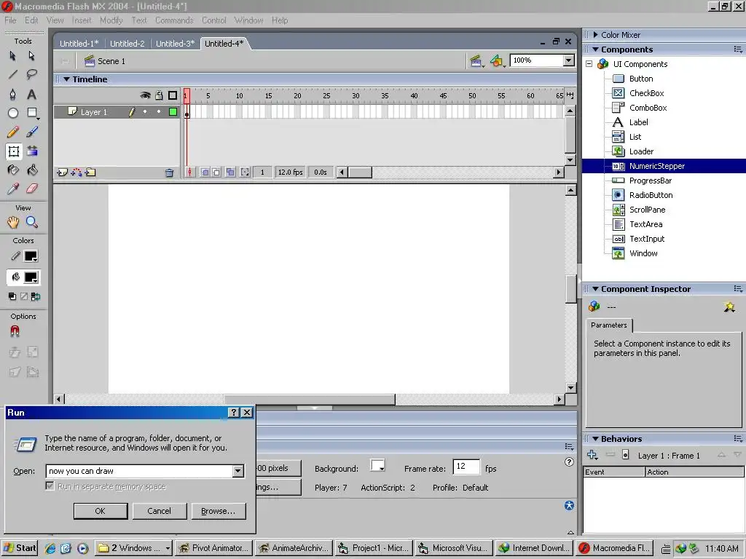Click the Delete Layer trash icon
The width and height of the screenshot is (746, 559).
[x=169, y=173]
